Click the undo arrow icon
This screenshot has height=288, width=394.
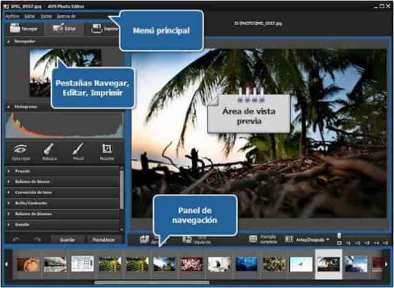tap(17, 239)
